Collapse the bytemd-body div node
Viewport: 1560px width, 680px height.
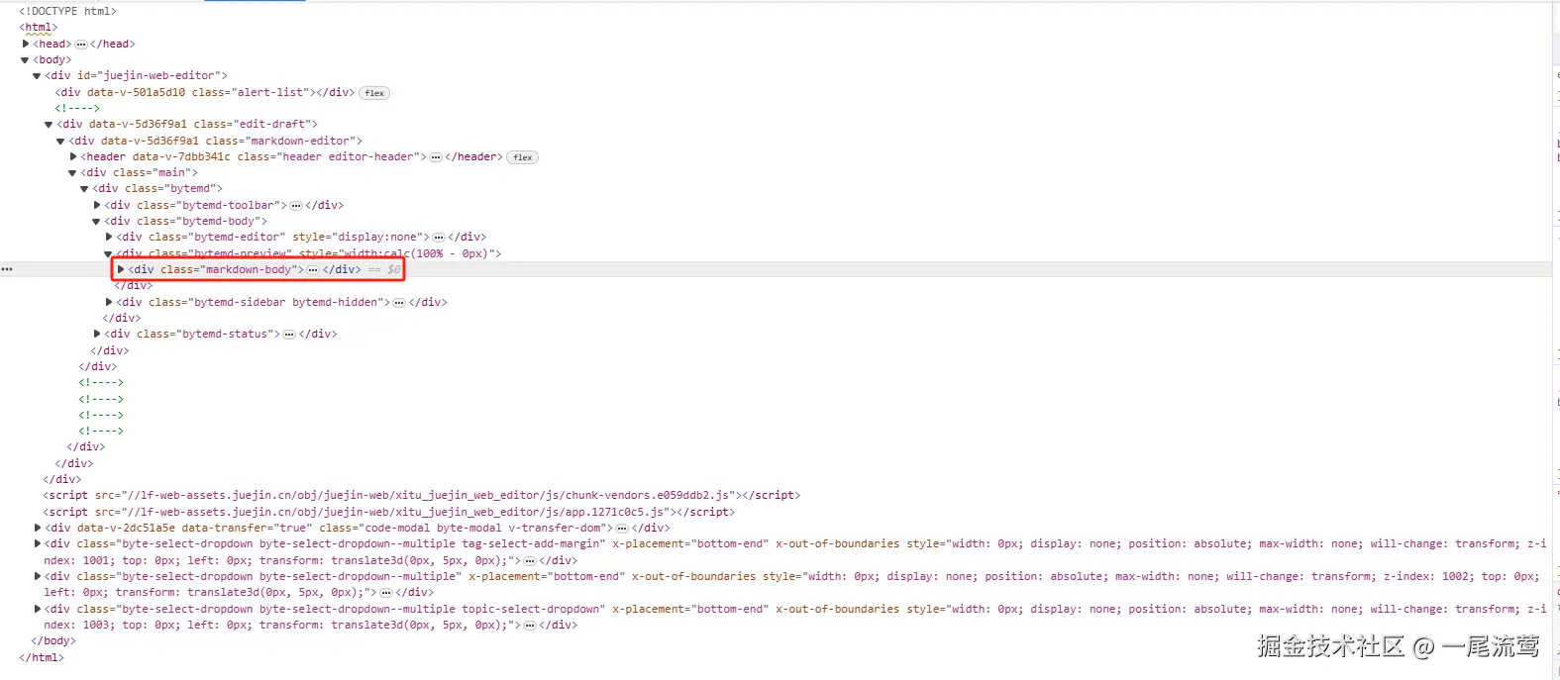point(96,222)
